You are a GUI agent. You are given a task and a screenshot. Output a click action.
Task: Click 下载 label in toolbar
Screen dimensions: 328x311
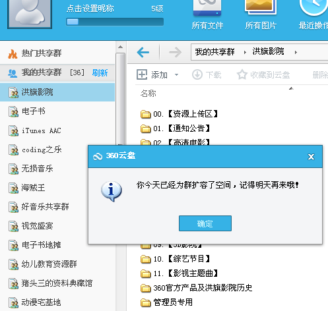coord(213,75)
